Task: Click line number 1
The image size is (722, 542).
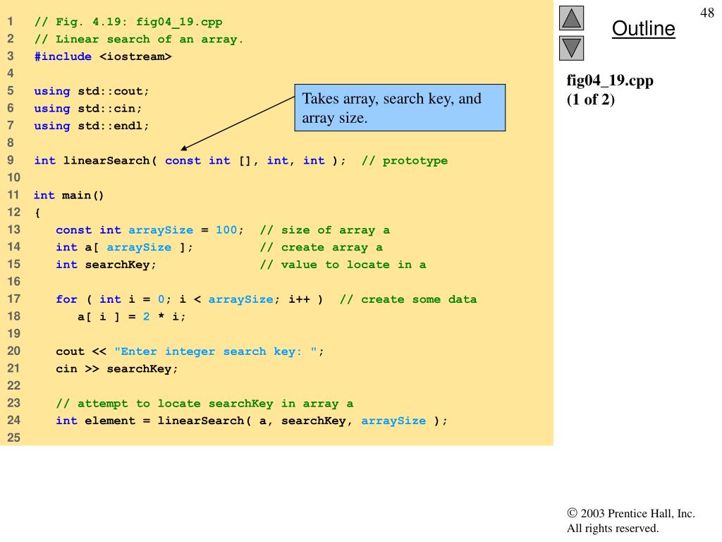Action: click(x=10, y=22)
